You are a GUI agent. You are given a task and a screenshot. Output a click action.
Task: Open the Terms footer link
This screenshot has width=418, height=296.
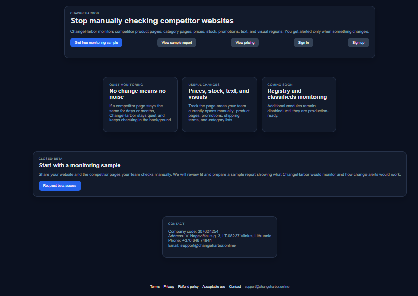[x=155, y=287]
